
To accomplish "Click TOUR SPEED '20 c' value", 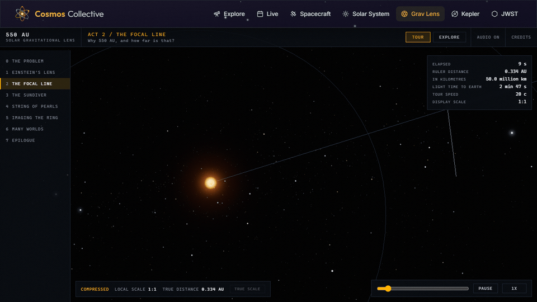I will pos(521,94).
